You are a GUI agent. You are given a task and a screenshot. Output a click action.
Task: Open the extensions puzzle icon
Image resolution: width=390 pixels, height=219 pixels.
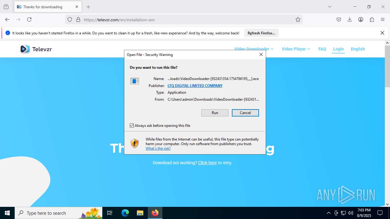pos(372,19)
